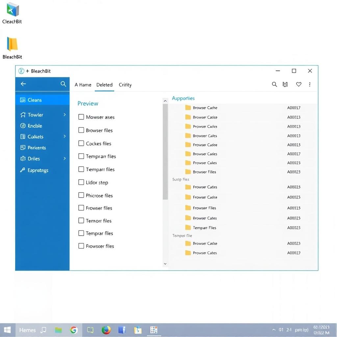Open the Towler sidebar entry
The width and height of the screenshot is (337, 337).
pos(42,115)
